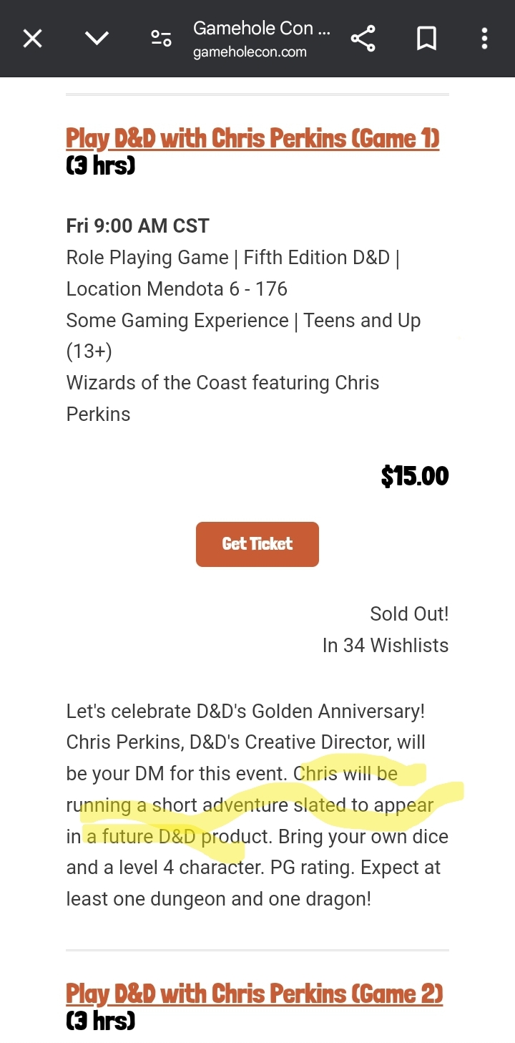This screenshot has height=1043, width=515.
Task: Open Play D&D with Chris Perkins (Game 2) link
Action: [255, 993]
